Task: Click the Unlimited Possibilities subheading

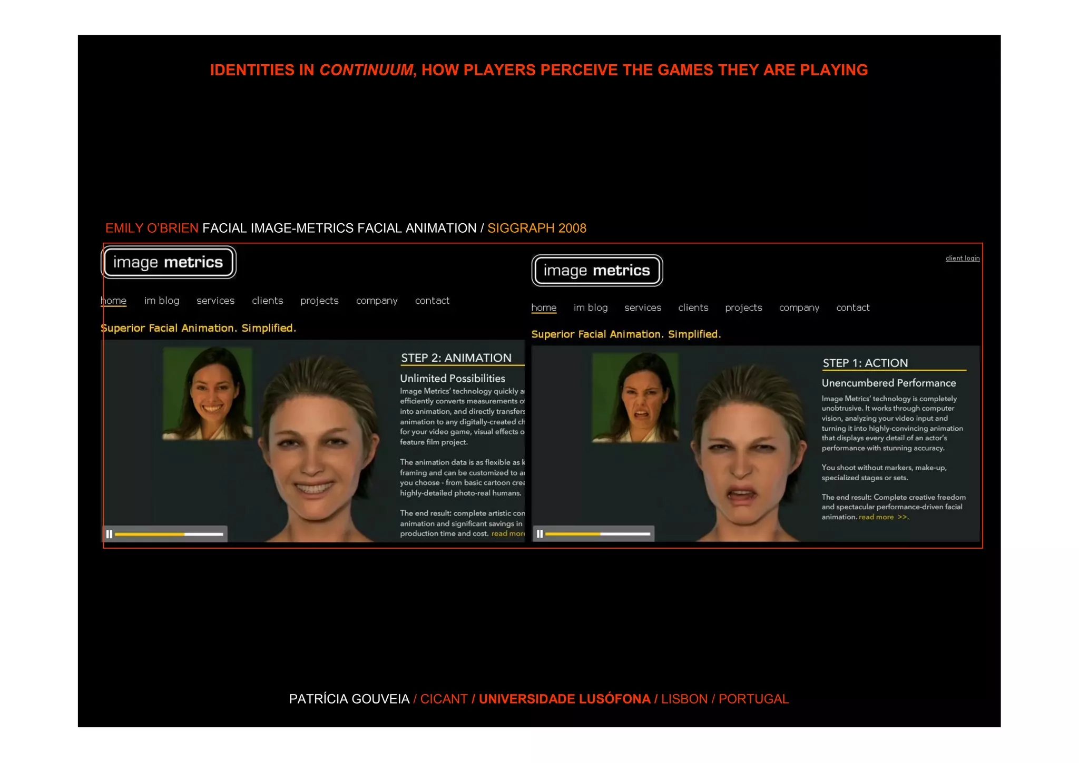Action: [x=453, y=379]
